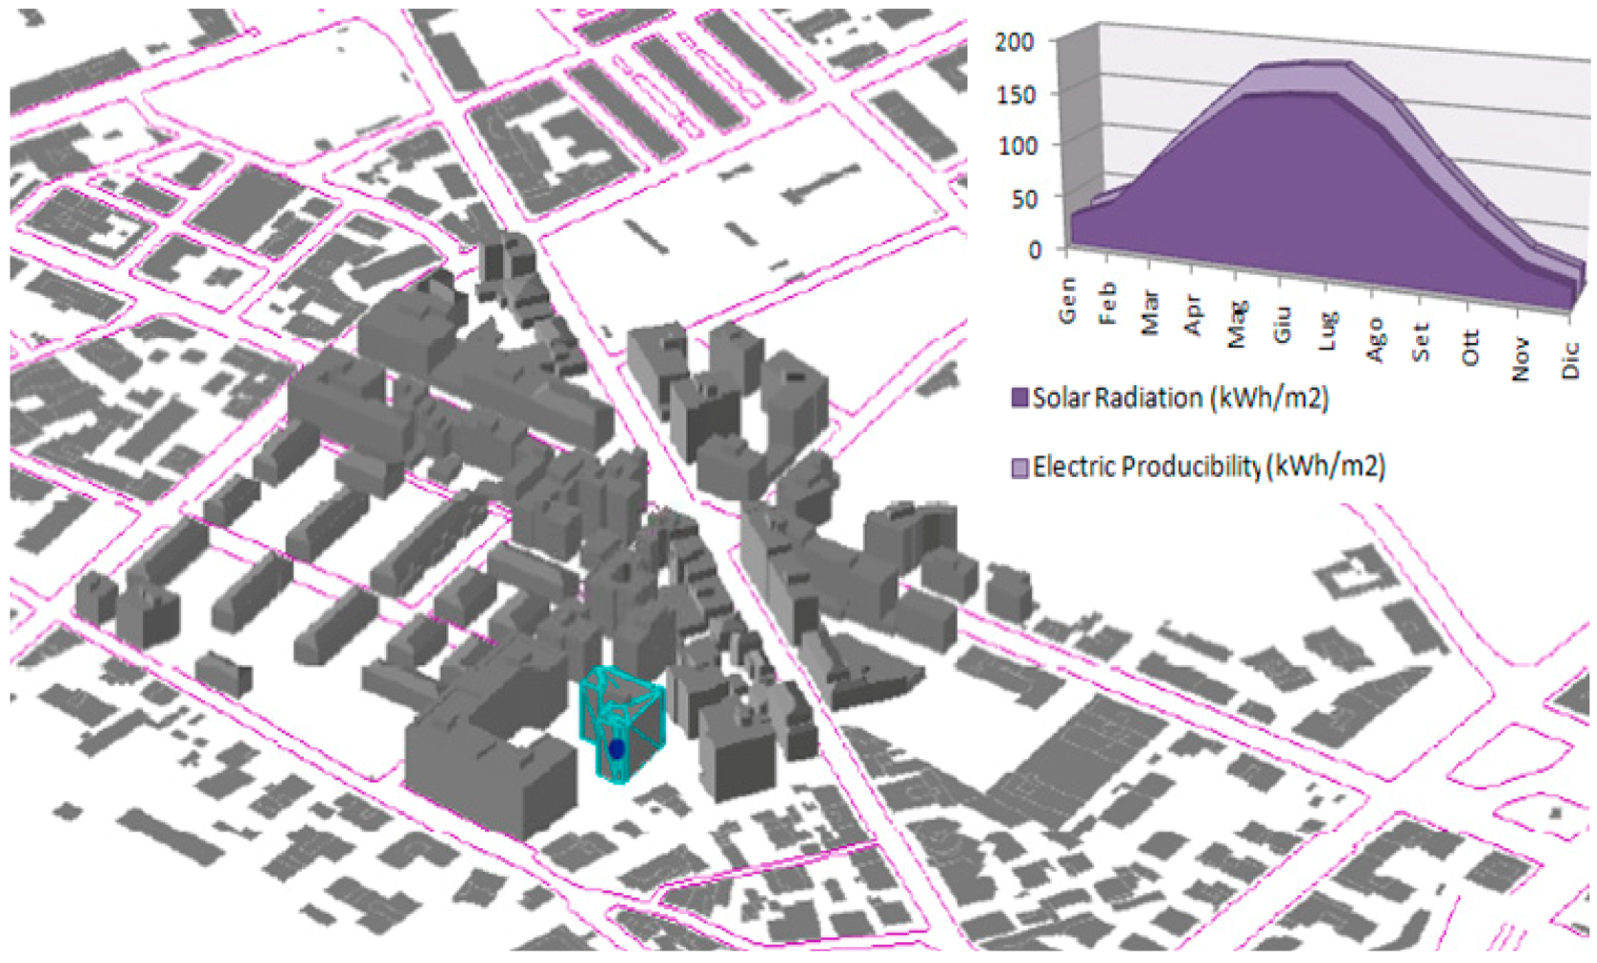The height and width of the screenshot is (963, 1597).
Task: Click the Electric Producibility legend swatch
Action: point(1020,467)
